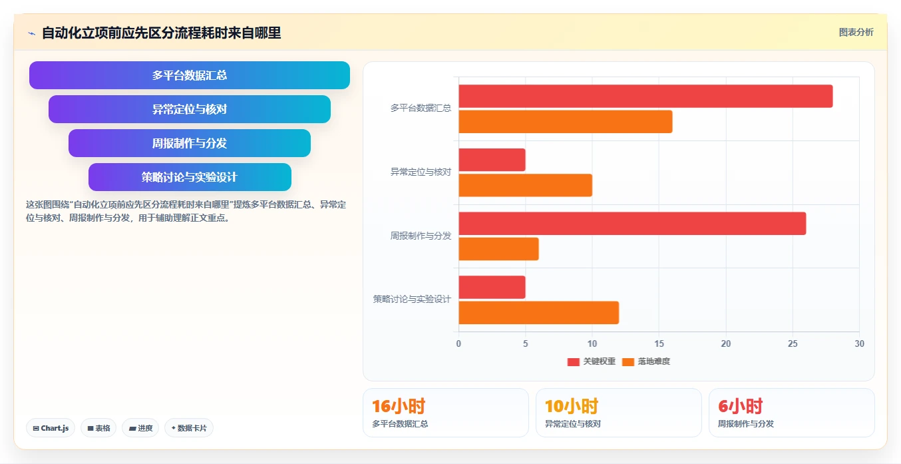Toggle the 落地难度 legend orange swatch
The image size is (901, 464).
click(628, 361)
